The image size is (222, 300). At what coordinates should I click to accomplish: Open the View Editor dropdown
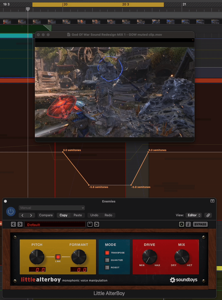194,215
